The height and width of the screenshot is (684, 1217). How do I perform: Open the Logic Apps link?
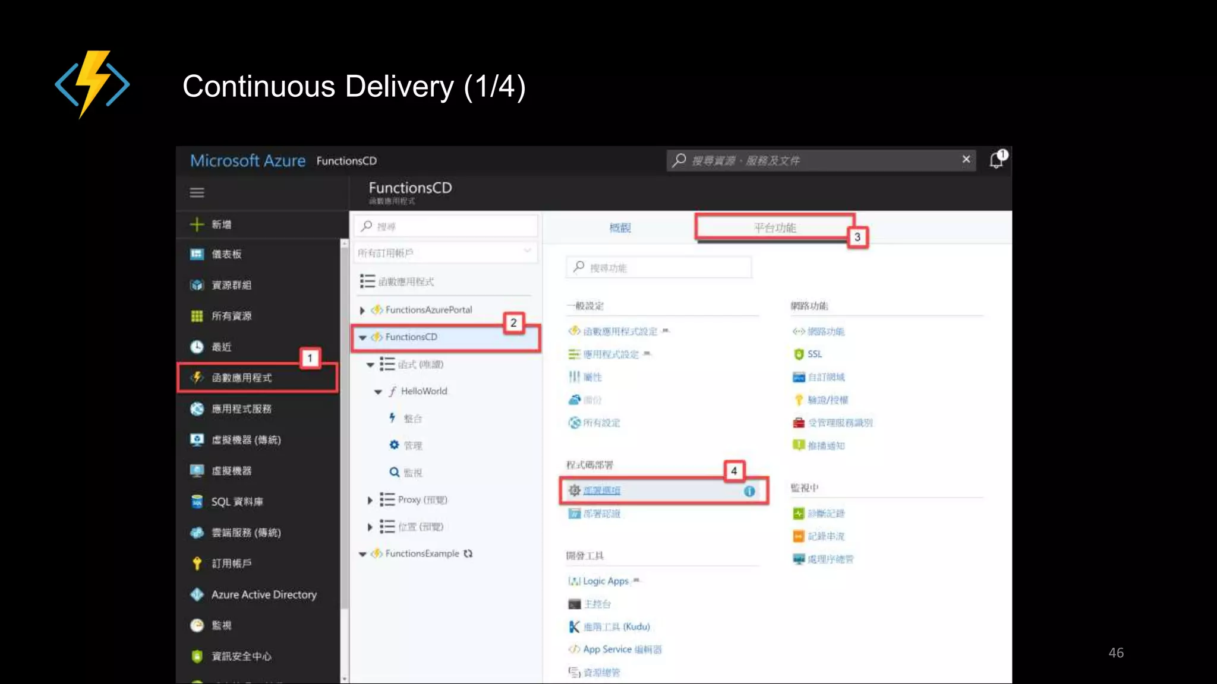[x=605, y=581]
